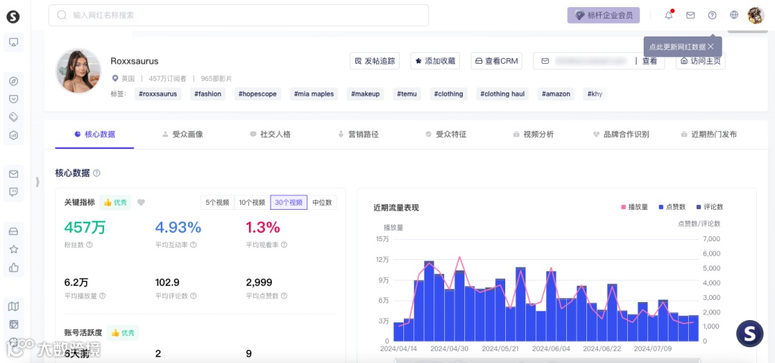Open the monitor screen icon in sidebar
The height and width of the screenshot is (363, 775).
(14, 42)
